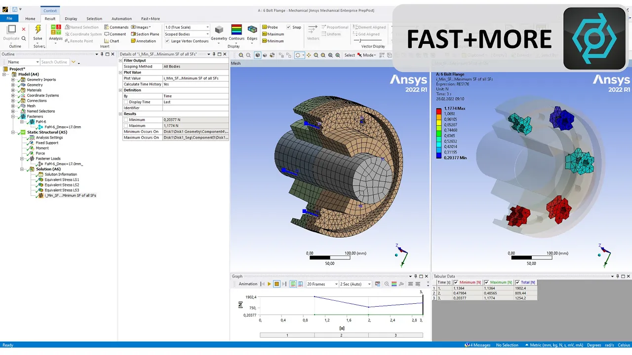Collapse the Static Structural (A5) node

tap(13, 132)
